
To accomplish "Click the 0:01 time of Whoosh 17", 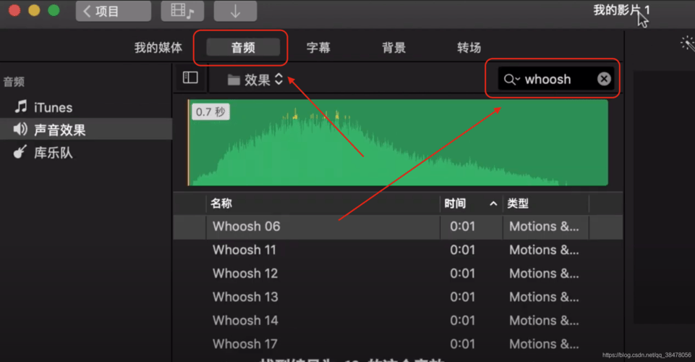I will (x=462, y=344).
